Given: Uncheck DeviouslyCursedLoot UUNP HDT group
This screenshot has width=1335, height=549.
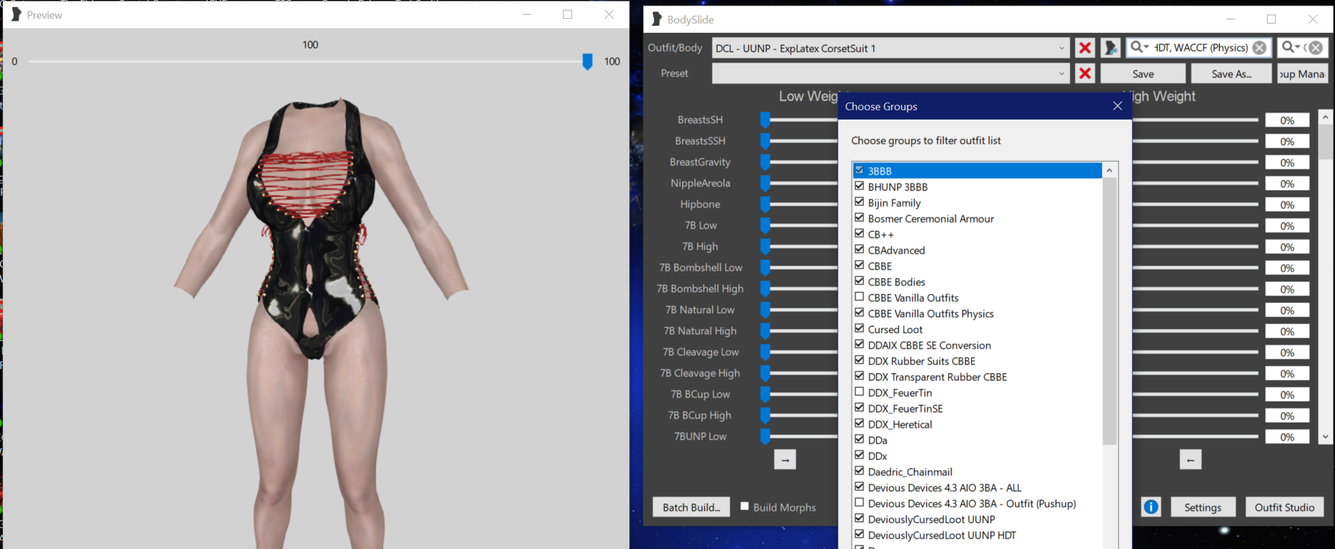Looking at the screenshot, I should pos(859,534).
